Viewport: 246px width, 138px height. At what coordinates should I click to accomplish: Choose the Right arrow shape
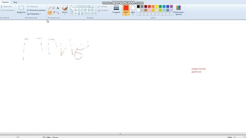86,10
